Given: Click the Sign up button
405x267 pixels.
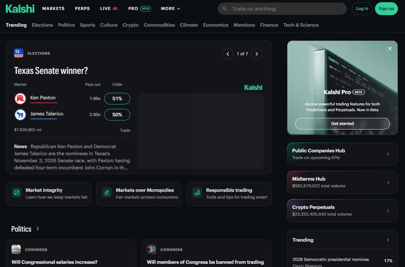Looking at the screenshot, I should point(386,9).
